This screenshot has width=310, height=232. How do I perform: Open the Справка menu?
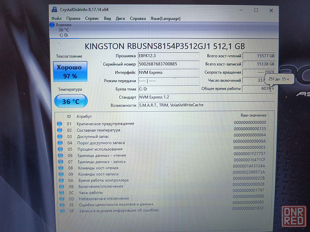[138, 19]
